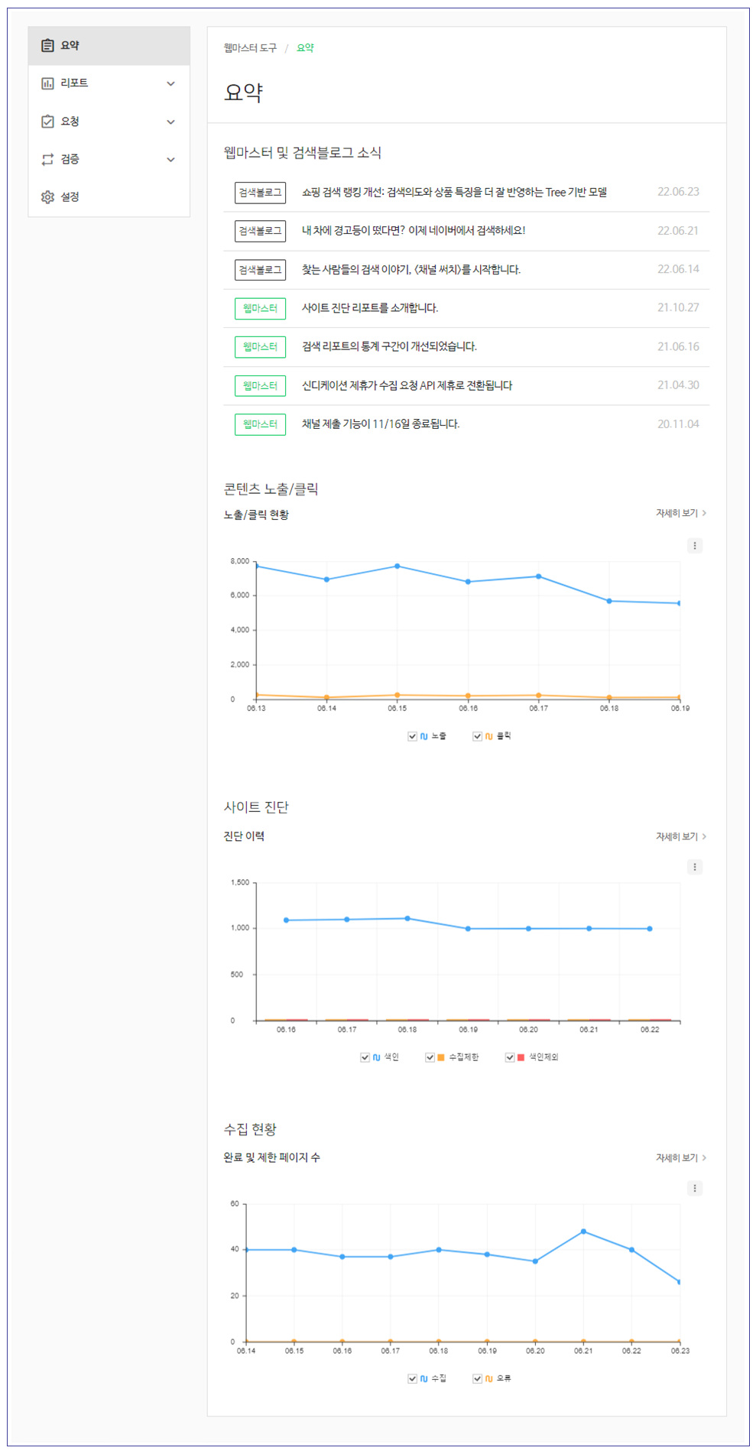The image size is (756, 1454).
Task: Click the 웹마스터 tag dated 21.10.27
Action: pyautogui.click(x=260, y=308)
